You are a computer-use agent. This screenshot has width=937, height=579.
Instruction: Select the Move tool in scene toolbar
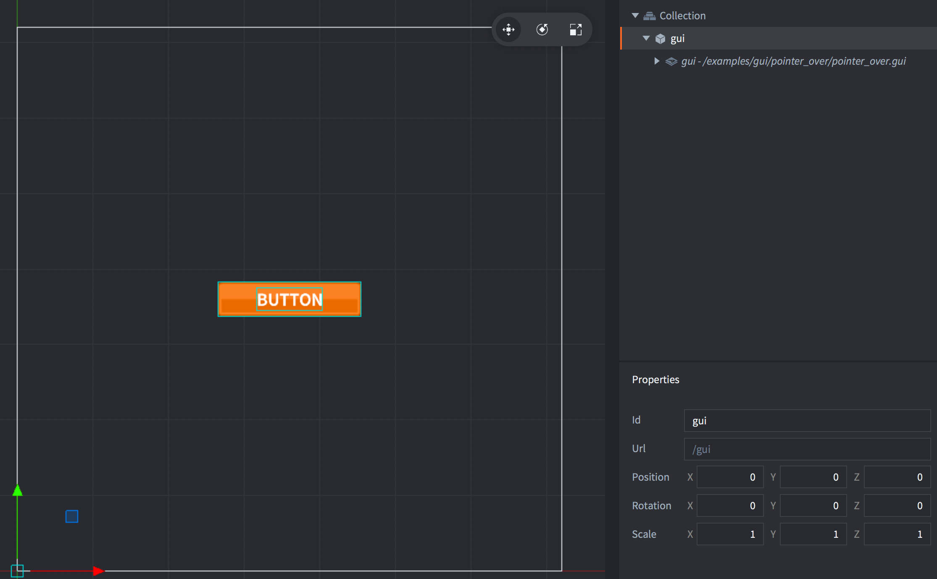coord(508,29)
